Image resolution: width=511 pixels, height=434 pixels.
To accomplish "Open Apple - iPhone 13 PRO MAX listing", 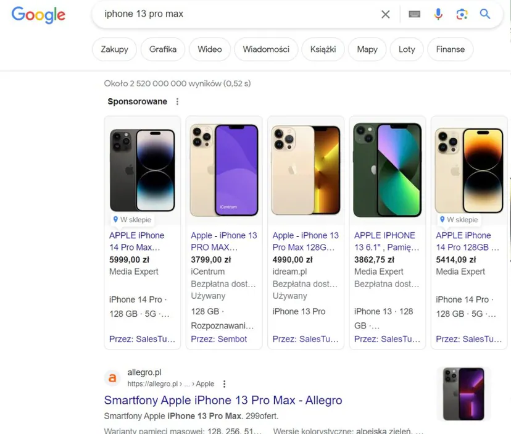I will click(224, 241).
